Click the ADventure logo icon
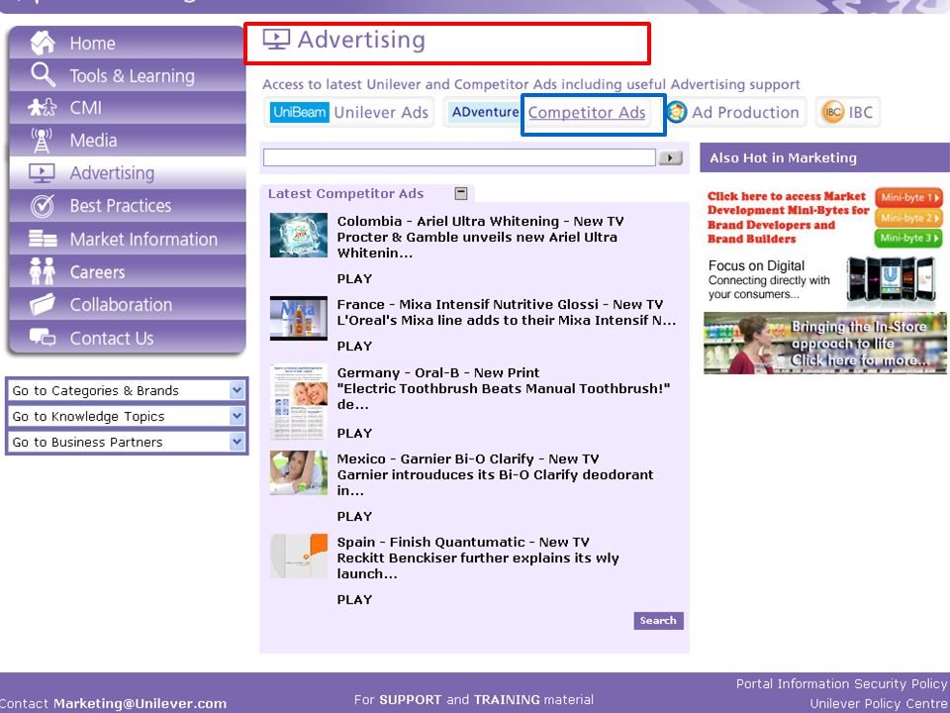 485,112
